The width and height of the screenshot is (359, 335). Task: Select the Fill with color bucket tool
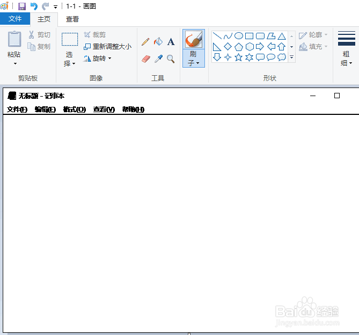(158, 42)
